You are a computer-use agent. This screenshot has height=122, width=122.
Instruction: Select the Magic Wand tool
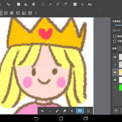tap(50, 4)
